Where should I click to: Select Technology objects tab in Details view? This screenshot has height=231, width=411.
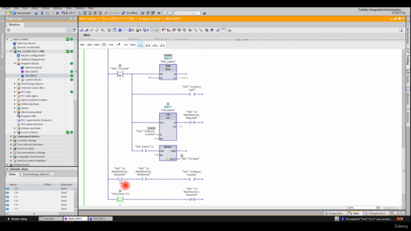pos(36,174)
